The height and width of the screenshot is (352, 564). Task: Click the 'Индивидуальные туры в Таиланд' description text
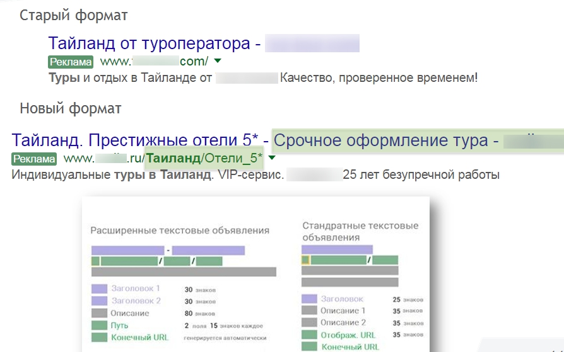(112, 174)
